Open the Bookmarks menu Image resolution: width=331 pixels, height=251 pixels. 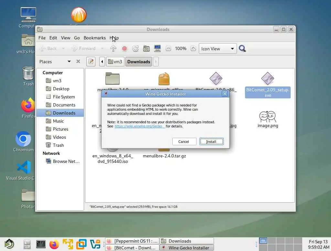click(95, 38)
